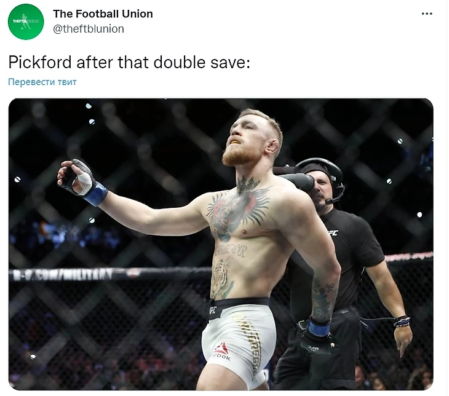This screenshot has width=449, height=396.
Task: Open the attached fighter photo
Action: pos(221,244)
